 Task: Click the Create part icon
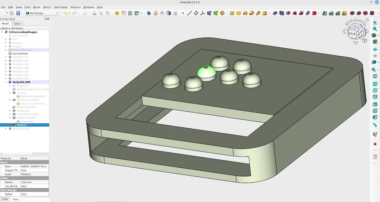(117, 13)
